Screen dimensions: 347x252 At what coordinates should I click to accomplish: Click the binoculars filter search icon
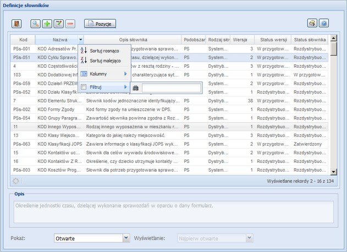coord(136,87)
